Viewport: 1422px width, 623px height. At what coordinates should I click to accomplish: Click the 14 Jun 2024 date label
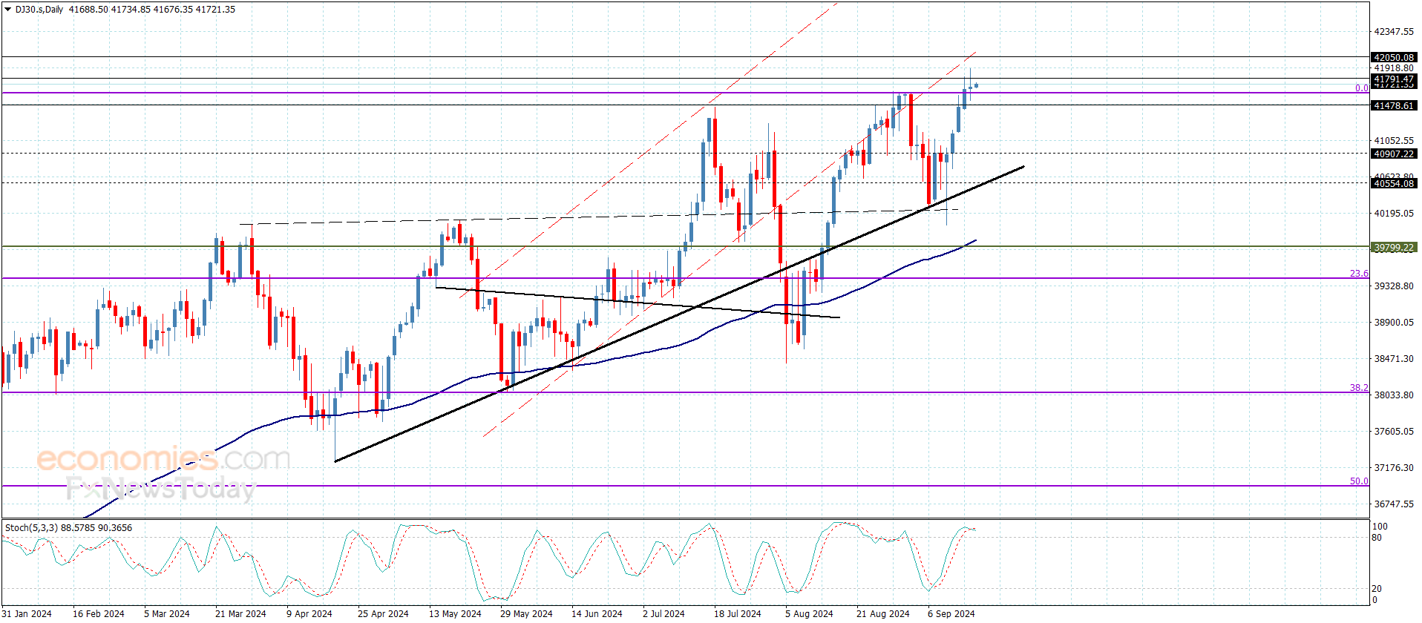pyautogui.click(x=597, y=614)
